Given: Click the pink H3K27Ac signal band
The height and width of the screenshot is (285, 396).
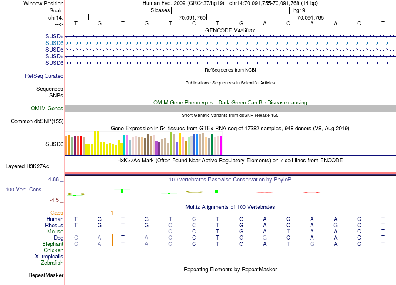Looking at the screenshot, I should (230, 173).
